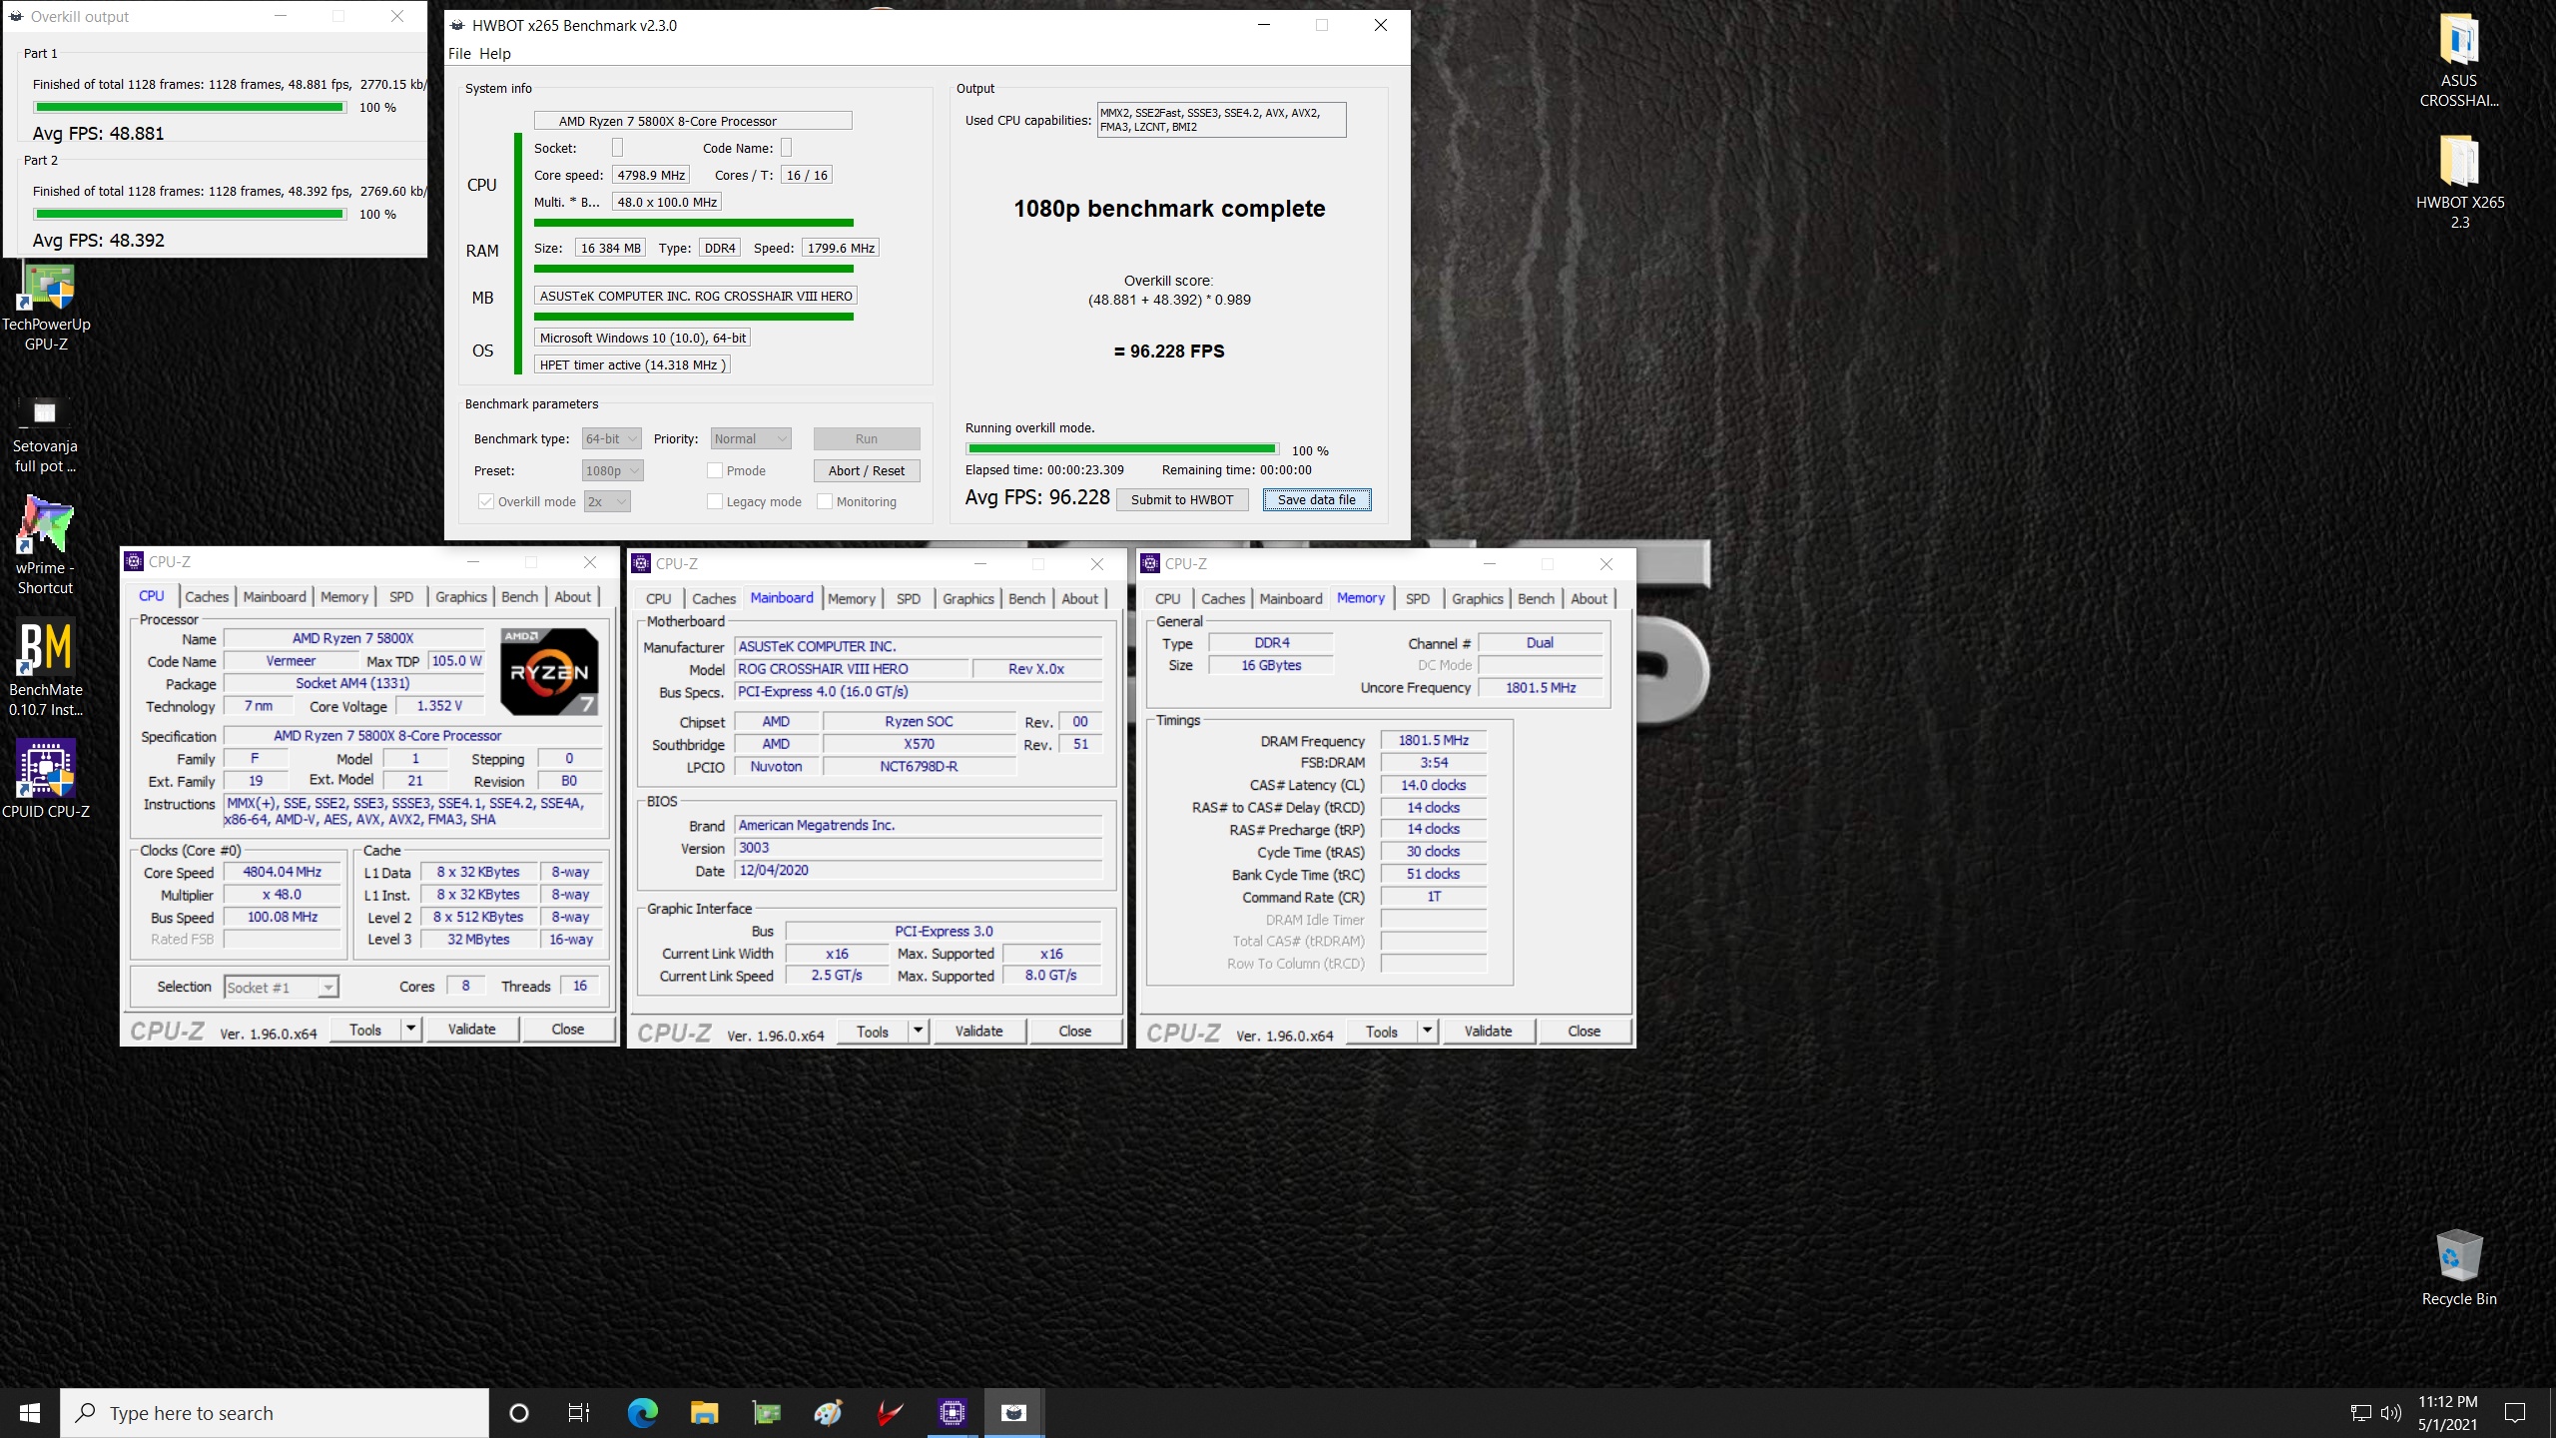
Task: Switch to Graphics tab in Memory CPU-Z
Action: (1477, 598)
